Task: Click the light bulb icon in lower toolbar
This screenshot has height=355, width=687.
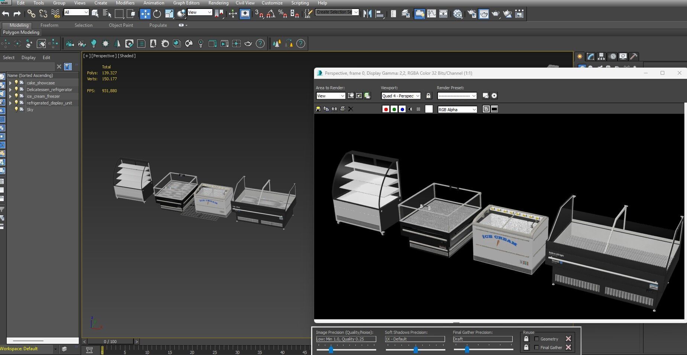Action: 94,43
